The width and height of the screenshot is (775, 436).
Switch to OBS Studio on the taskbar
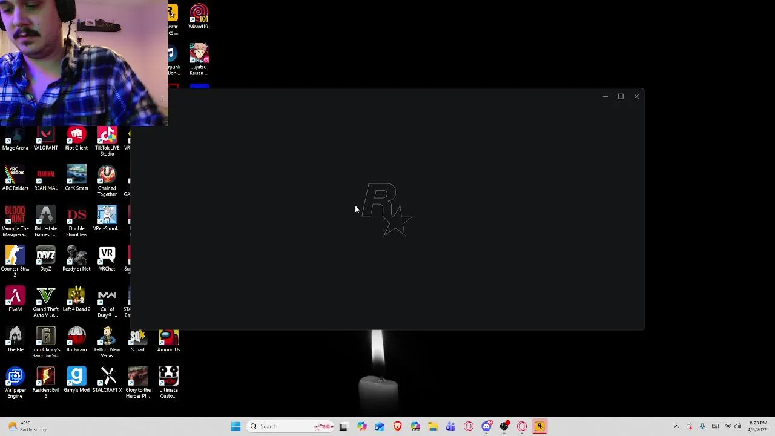504,426
